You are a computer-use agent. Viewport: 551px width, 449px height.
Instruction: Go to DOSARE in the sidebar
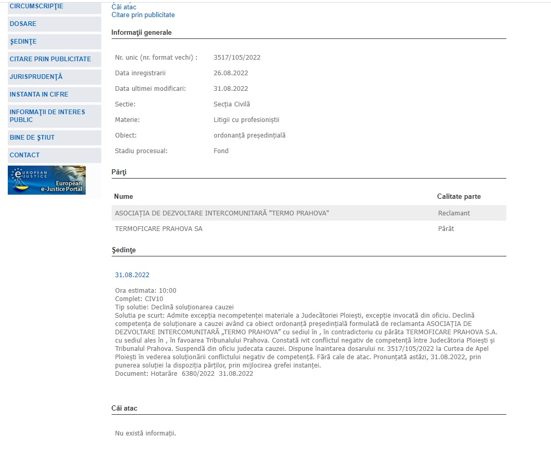pyautogui.click(x=23, y=24)
